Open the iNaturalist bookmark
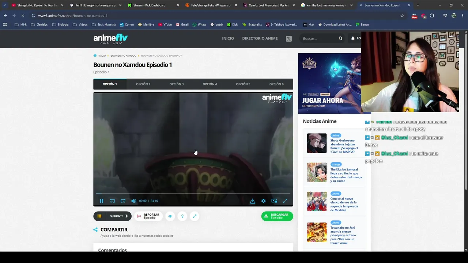The height and width of the screenshot is (263, 468). 252,24
